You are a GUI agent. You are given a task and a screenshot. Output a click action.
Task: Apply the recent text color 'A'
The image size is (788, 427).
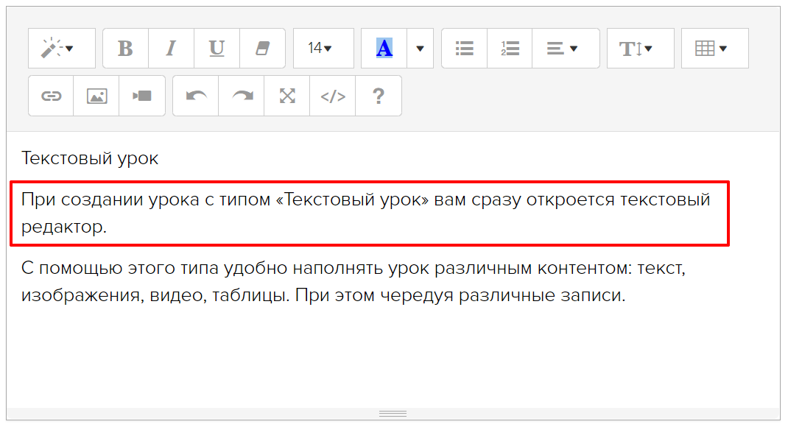384,49
